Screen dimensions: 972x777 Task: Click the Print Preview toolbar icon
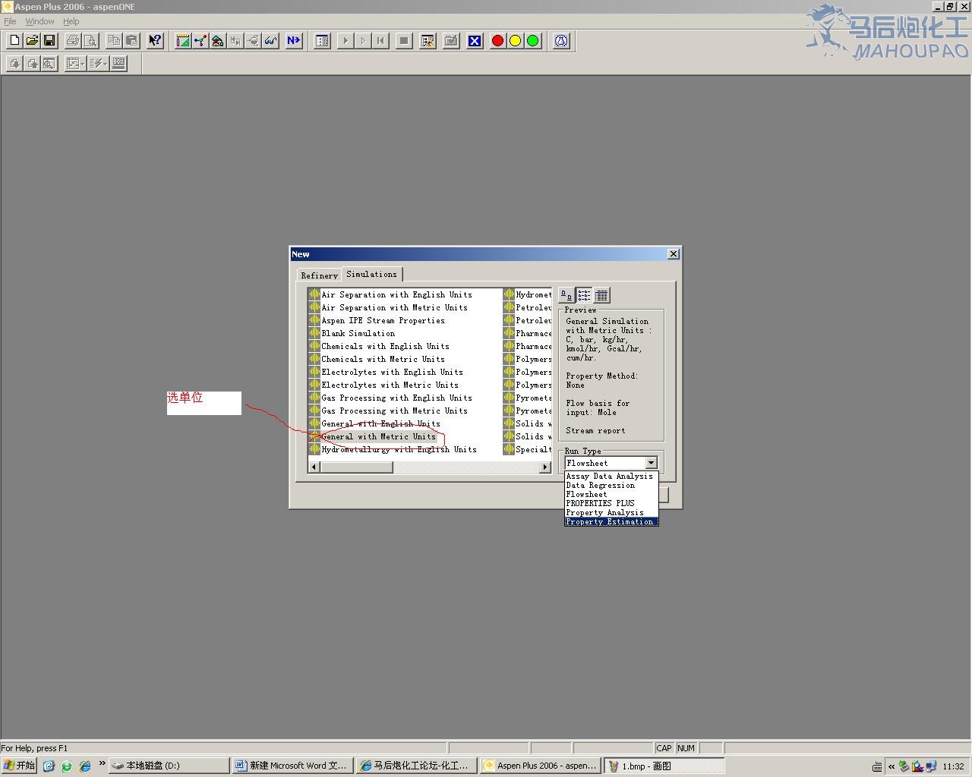[x=90, y=41]
